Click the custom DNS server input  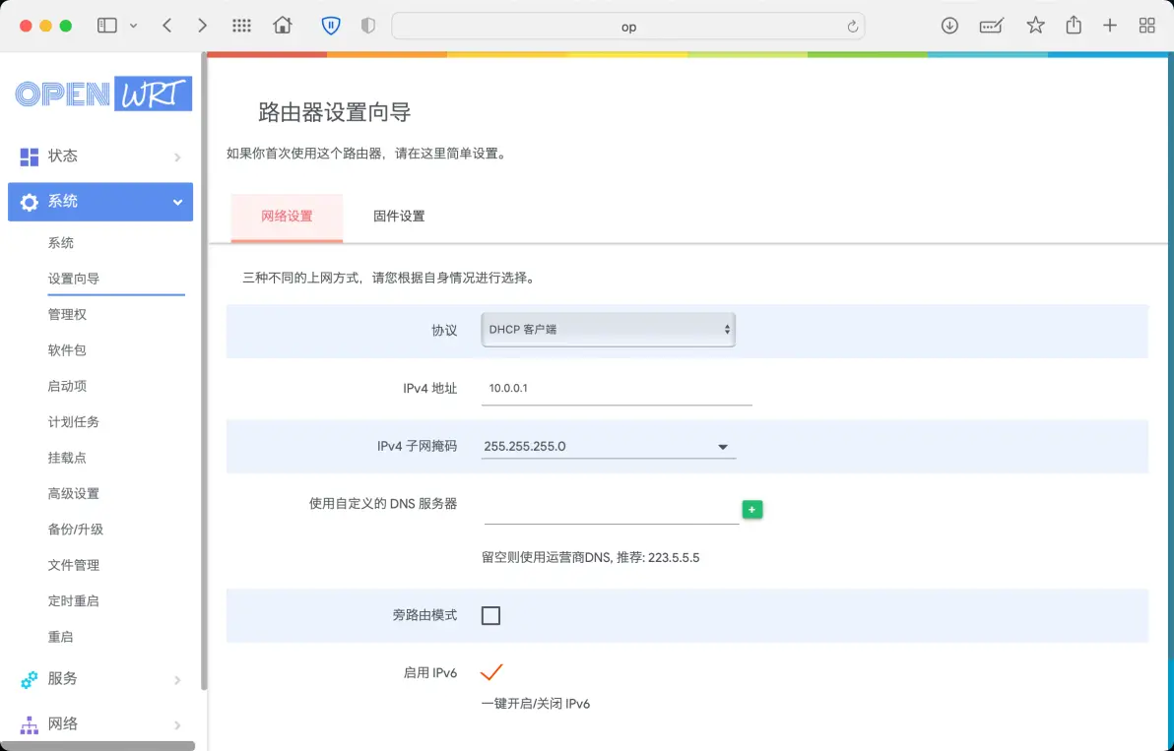[611, 510]
